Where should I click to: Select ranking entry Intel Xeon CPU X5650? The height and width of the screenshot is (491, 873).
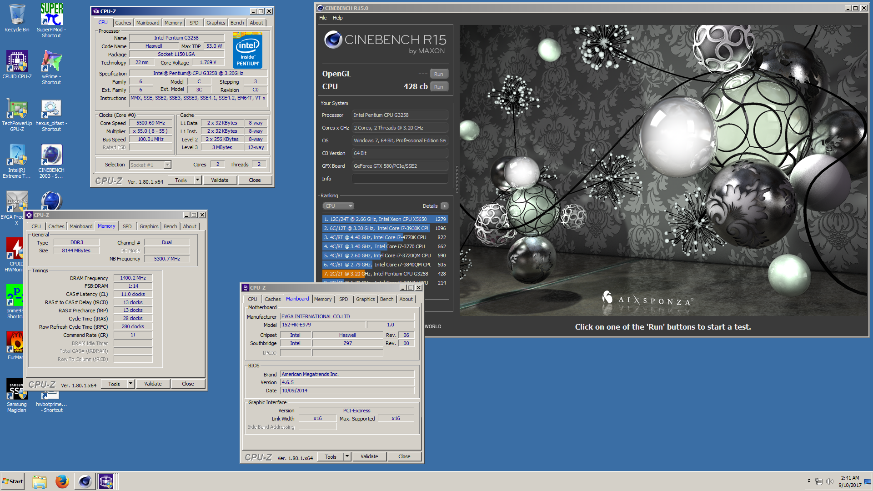[385, 219]
